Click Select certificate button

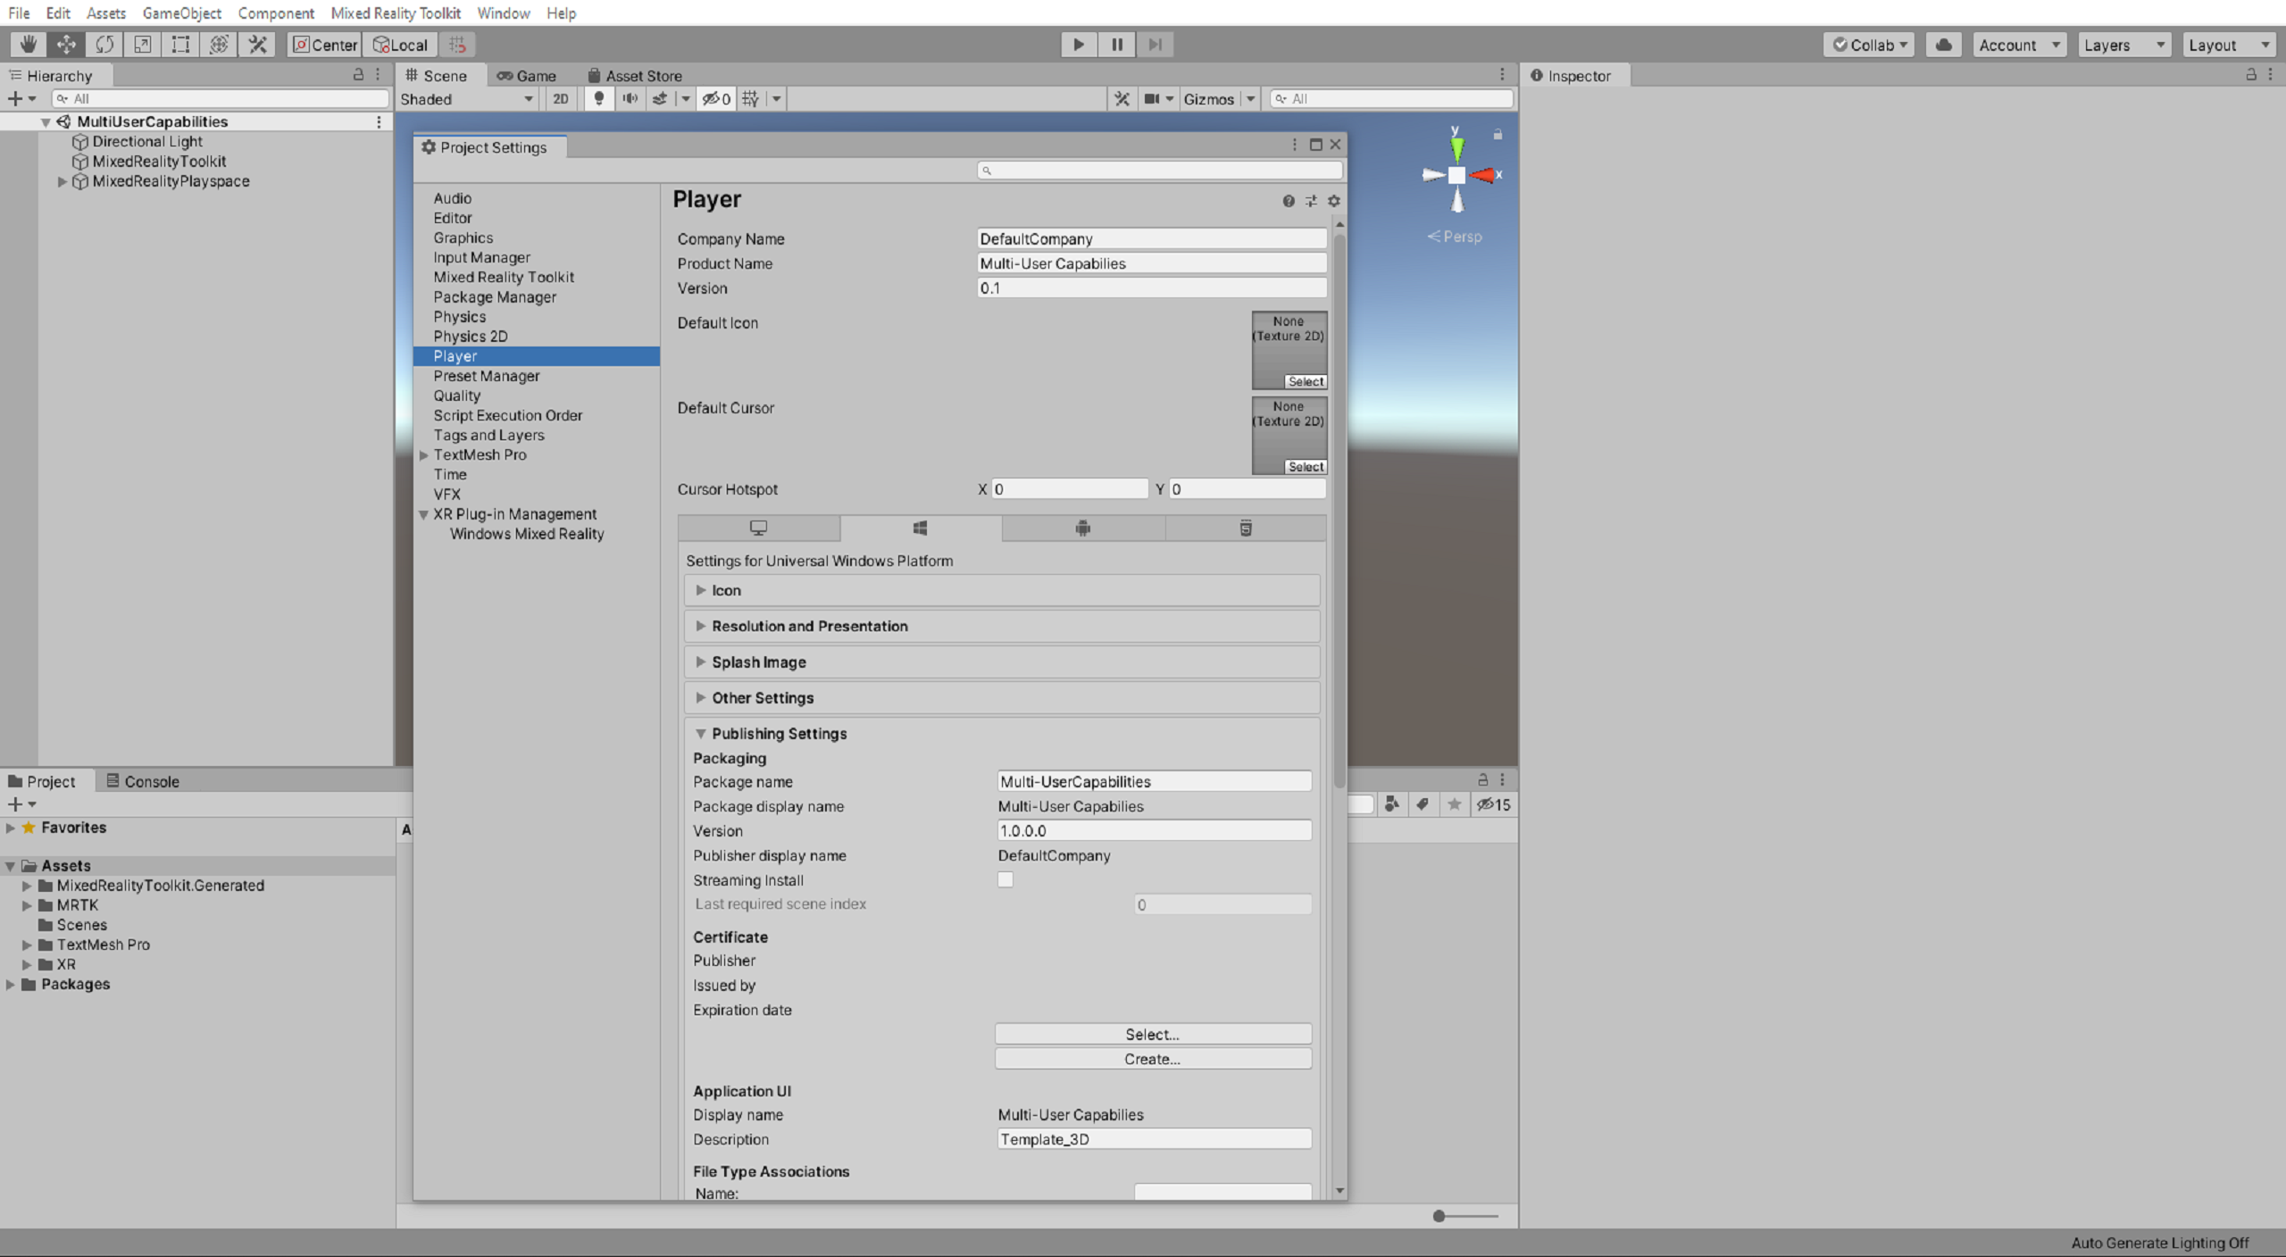(x=1152, y=1033)
